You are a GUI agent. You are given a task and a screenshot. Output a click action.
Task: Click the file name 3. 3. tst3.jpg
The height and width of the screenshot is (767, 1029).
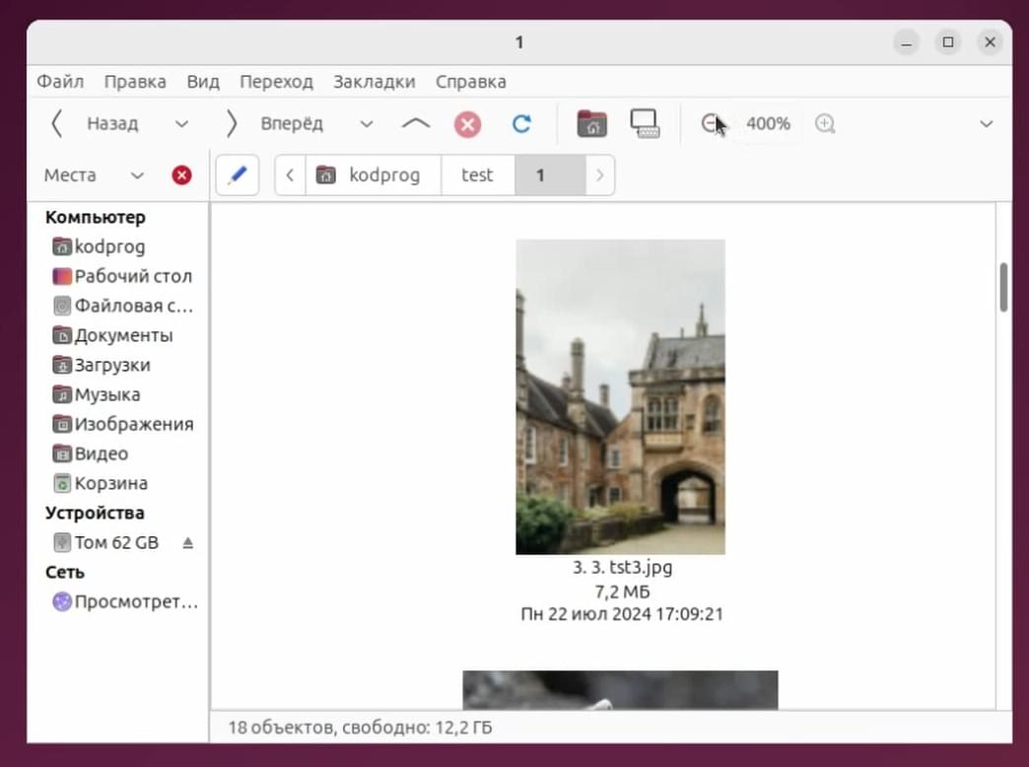[622, 568]
